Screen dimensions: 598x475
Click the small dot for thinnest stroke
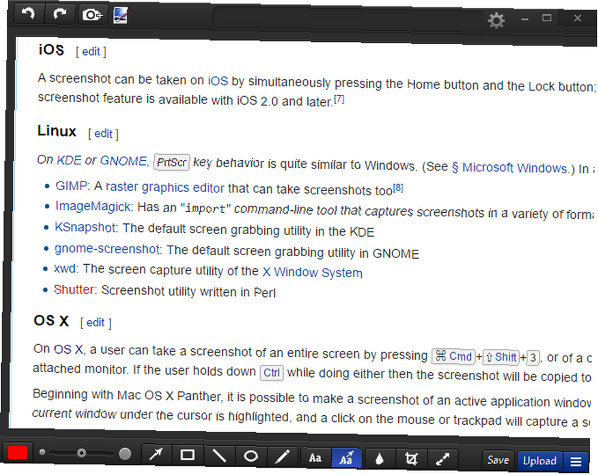pyautogui.click(x=42, y=452)
